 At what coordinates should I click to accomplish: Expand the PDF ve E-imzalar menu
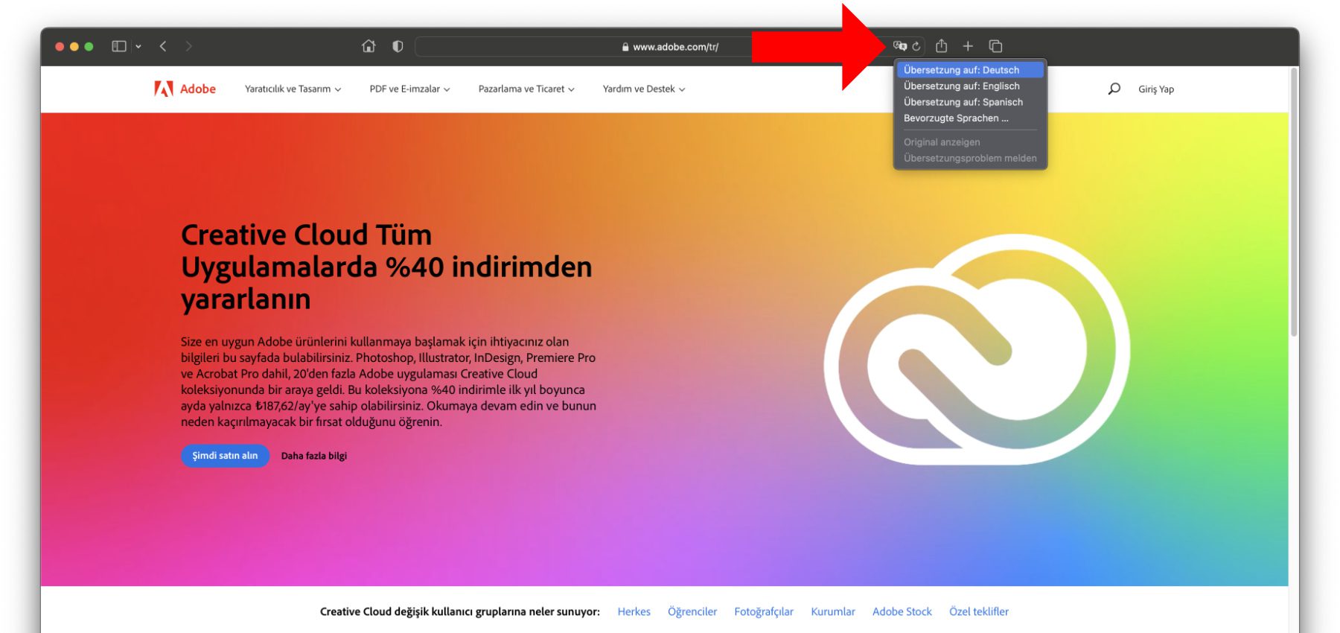point(409,89)
